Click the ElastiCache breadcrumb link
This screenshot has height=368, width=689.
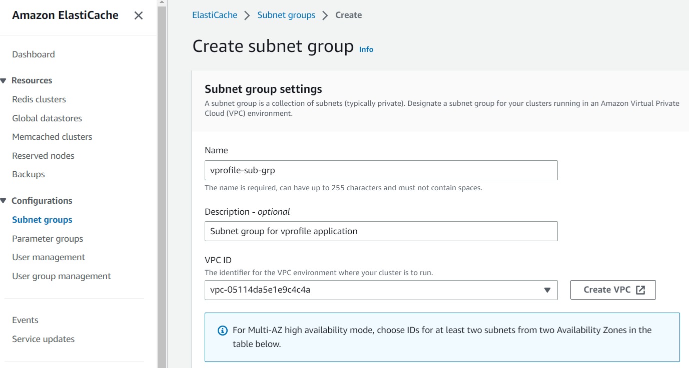214,14
